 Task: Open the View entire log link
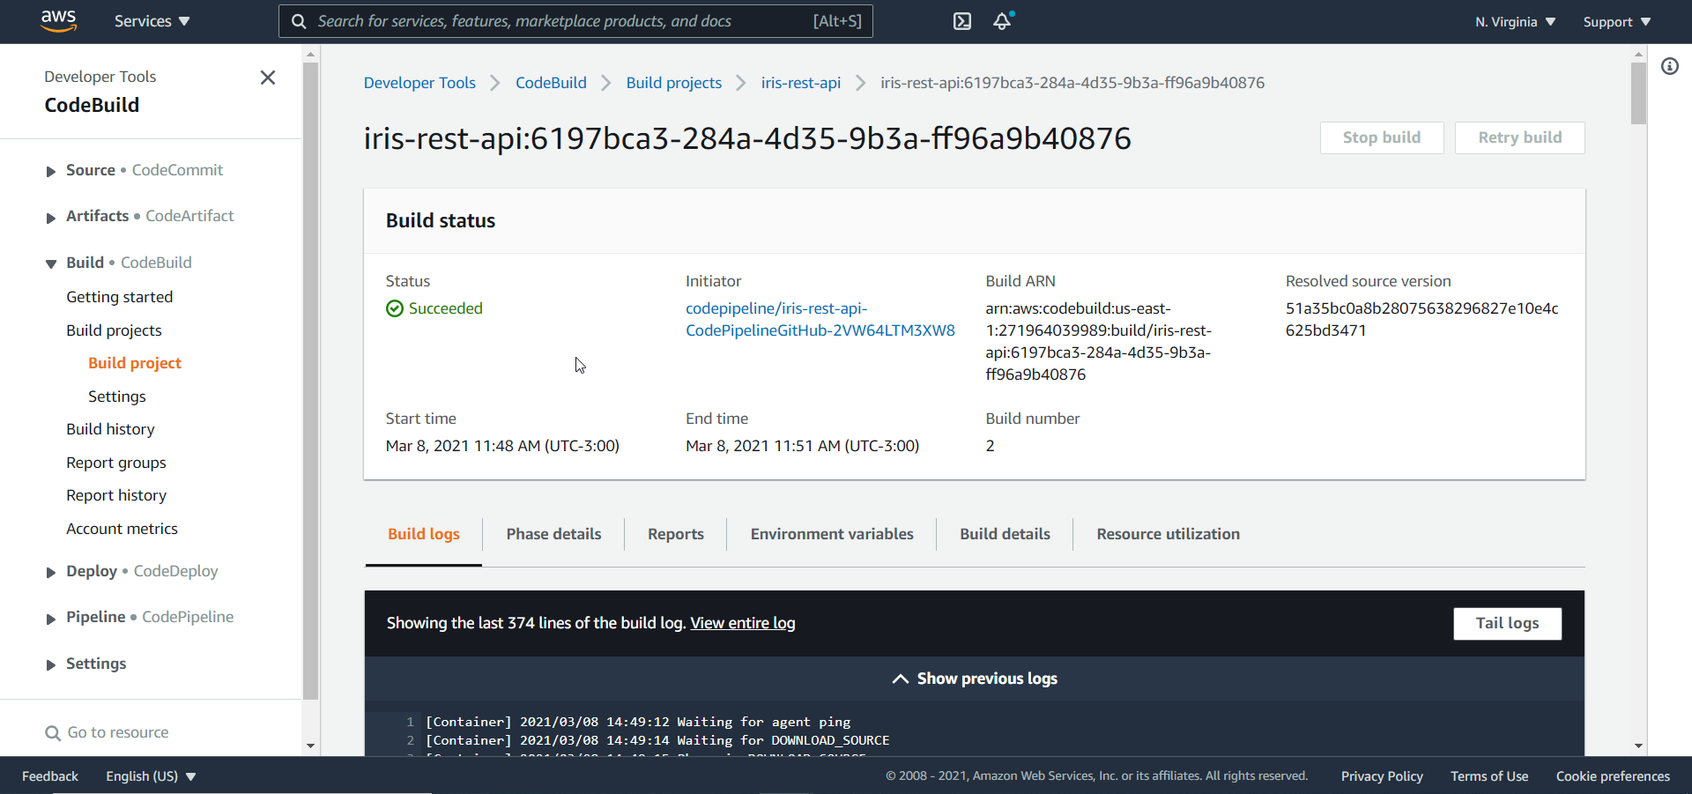[x=742, y=623]
